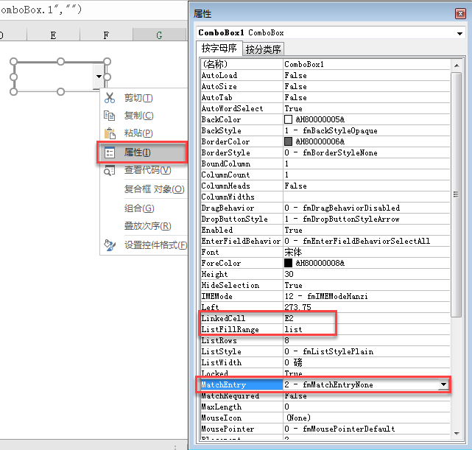
Task: Select 设置控件格式(F) menu entry
Action: [155, 245]
